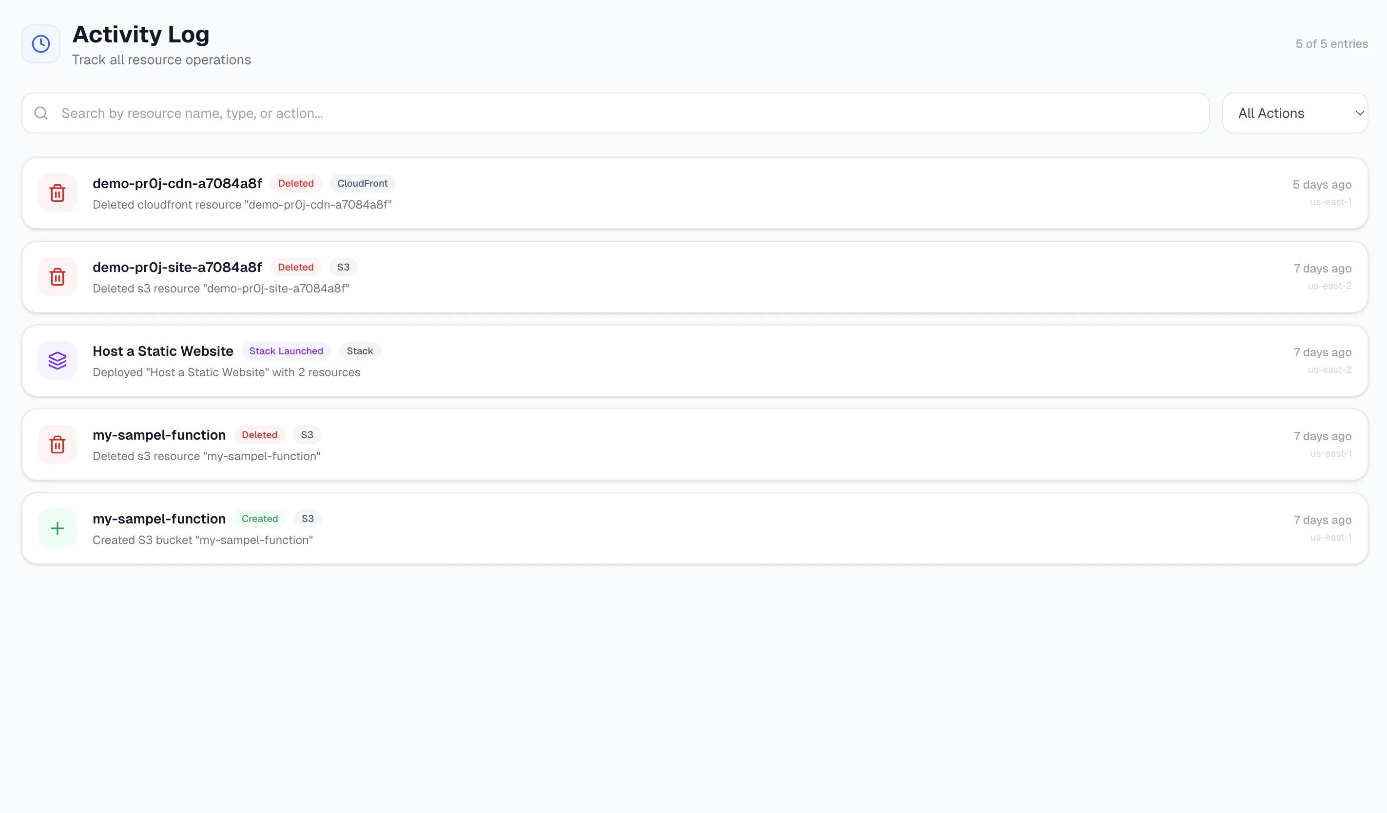
Task: Click Deleted badge on demo-pr0j-site entry
Action: (295, 268)
